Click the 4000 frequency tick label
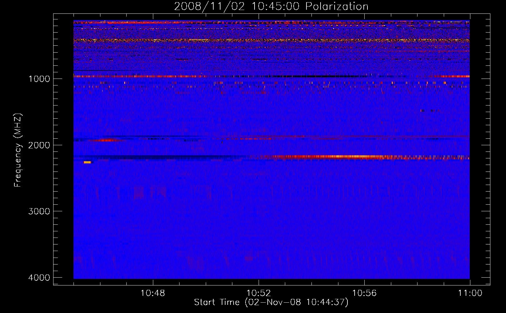This screenshot has height=313, width=506. [39, 278]
